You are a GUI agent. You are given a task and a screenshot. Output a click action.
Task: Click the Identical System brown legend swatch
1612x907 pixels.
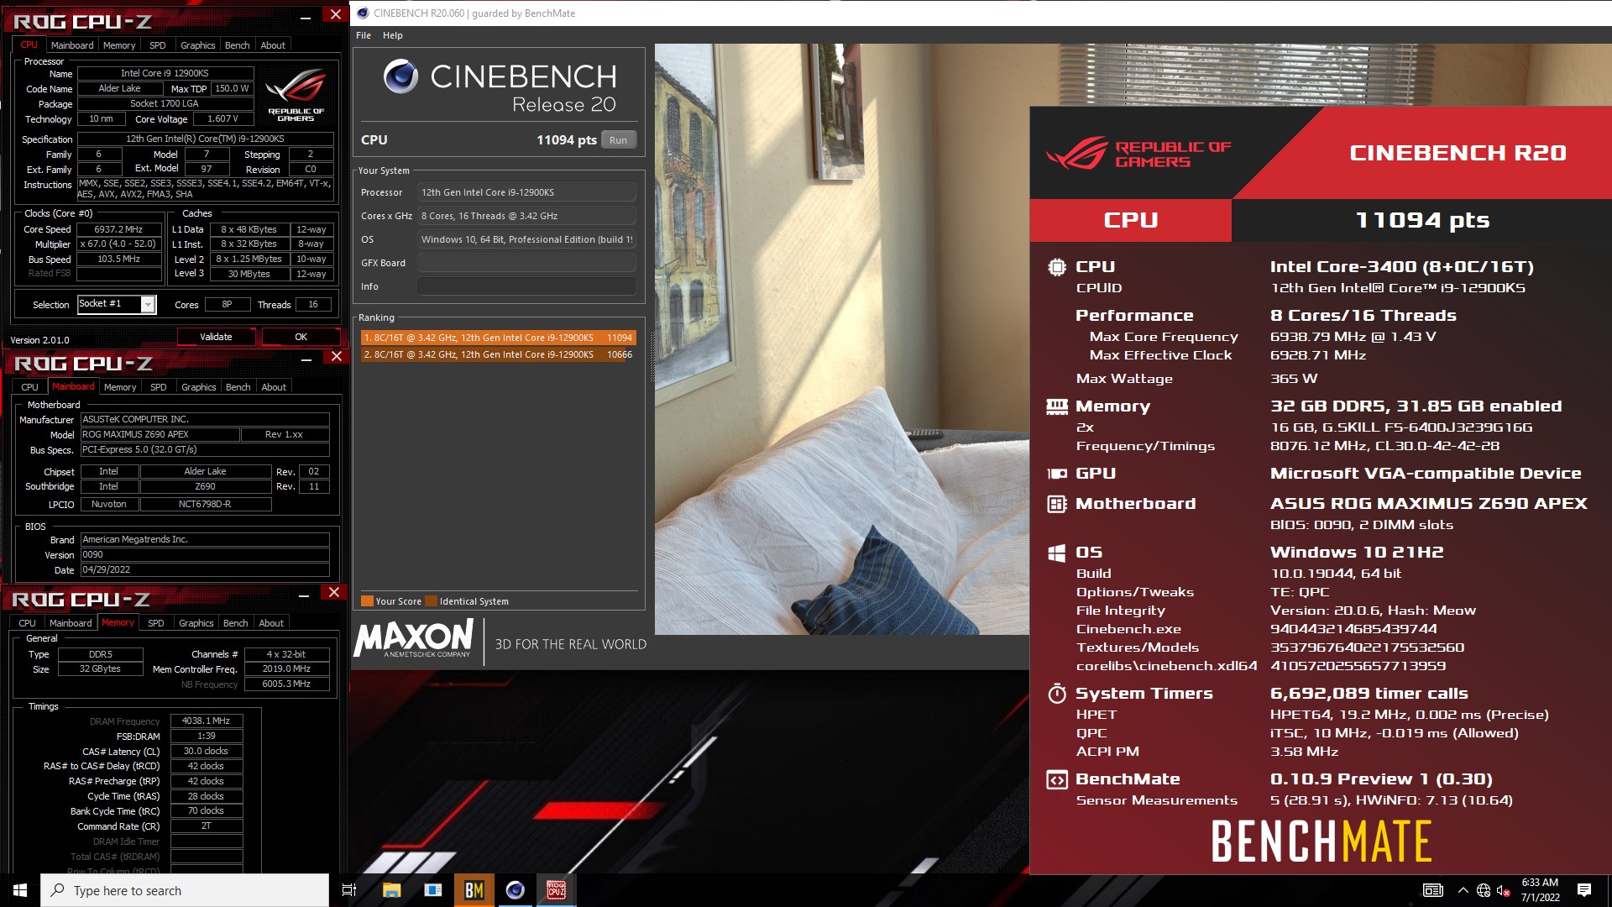pos(431,601)
